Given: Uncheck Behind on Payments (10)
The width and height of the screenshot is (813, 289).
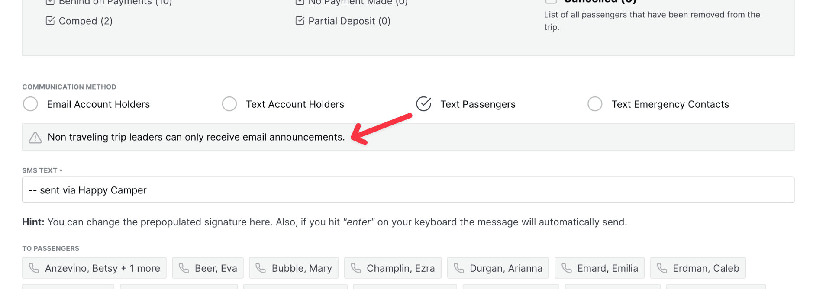Looking at the screenshot, I should (x=49, y=2).
